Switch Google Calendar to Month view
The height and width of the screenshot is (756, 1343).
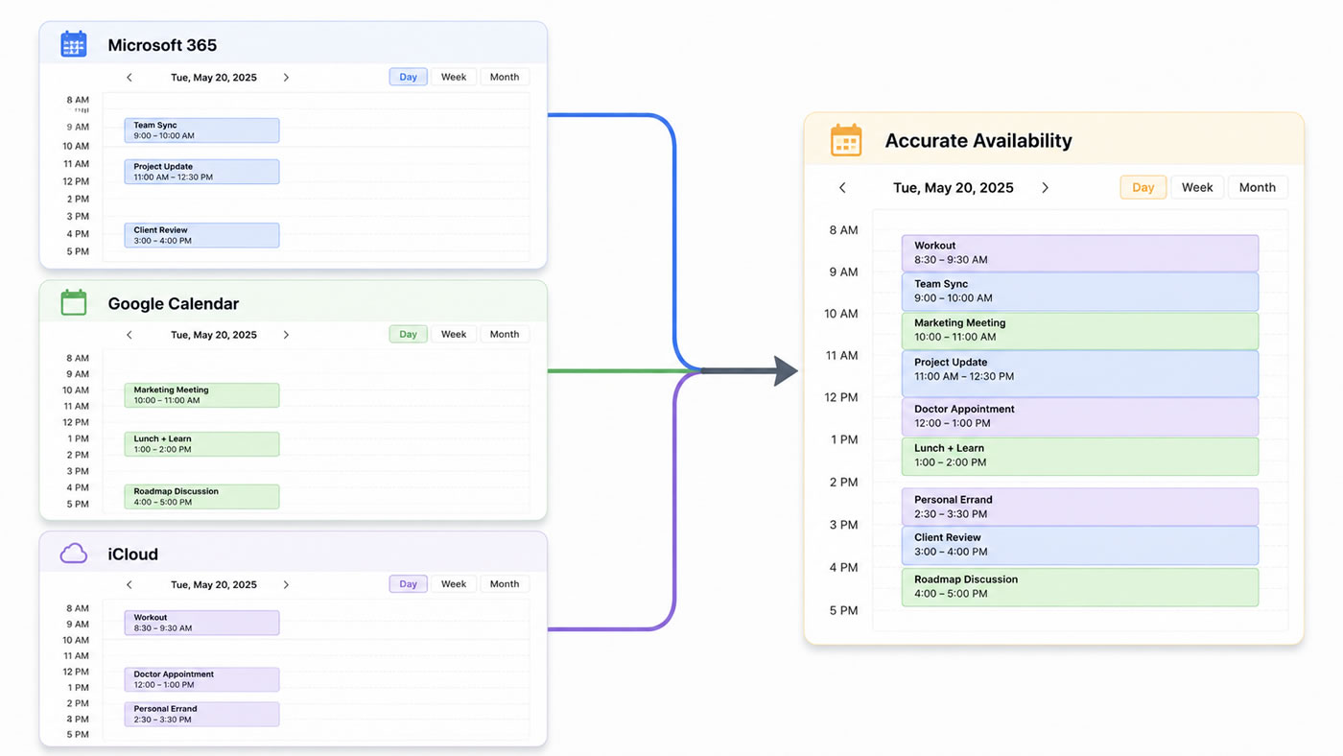coord(505,334)
